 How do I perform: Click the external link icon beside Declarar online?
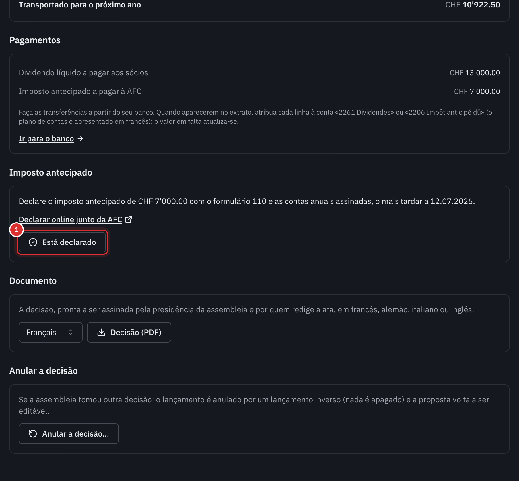pyautogui.click(x=129, y=219)
